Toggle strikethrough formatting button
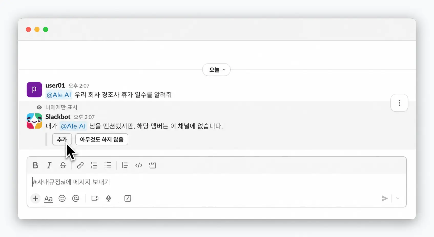This screenshot has height=237, width=434. click(x=63, y=165)
